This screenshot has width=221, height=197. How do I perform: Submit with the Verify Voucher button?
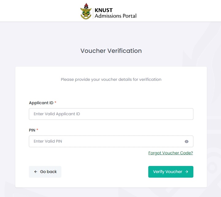click(171, 172)
